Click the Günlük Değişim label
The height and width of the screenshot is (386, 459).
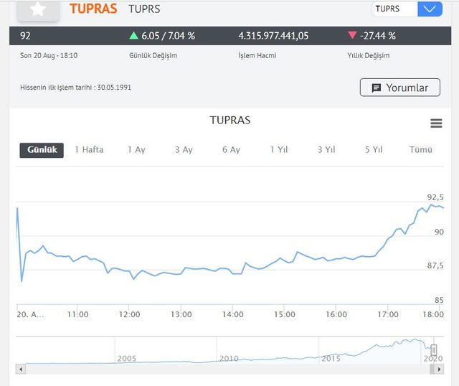pos(153,56)
